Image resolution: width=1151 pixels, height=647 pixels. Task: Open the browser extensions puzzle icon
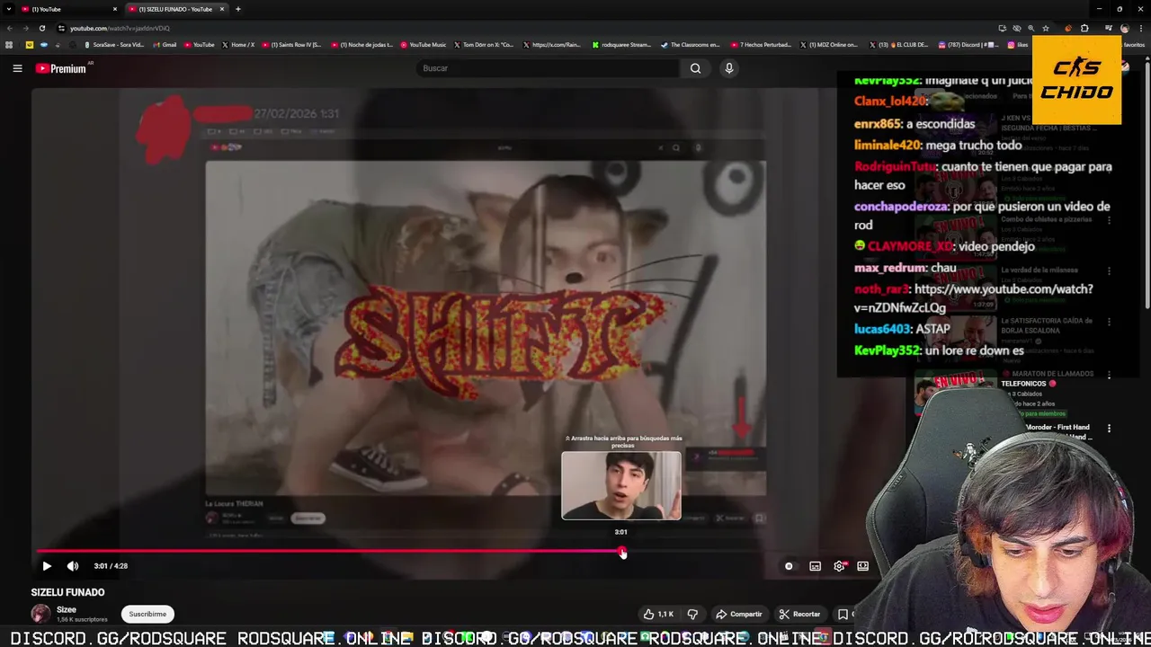(1084, 28)
